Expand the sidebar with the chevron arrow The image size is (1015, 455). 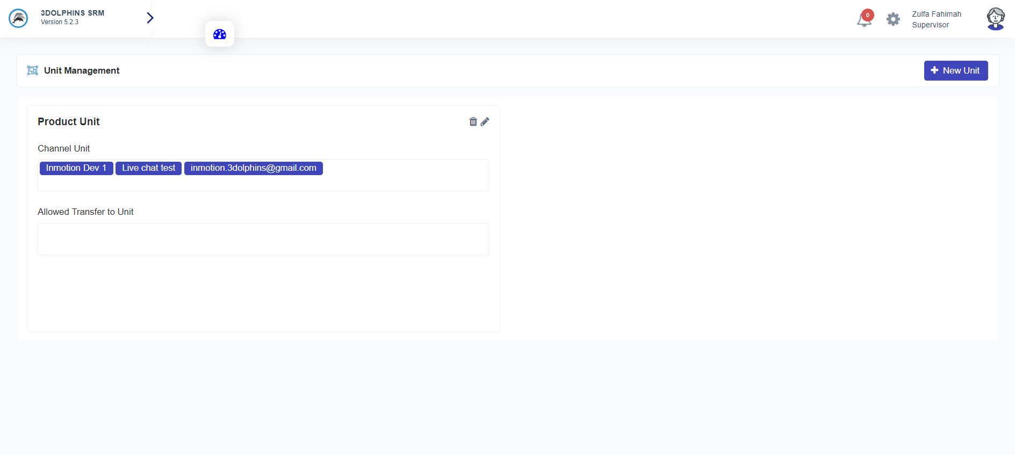coord(150,18)
